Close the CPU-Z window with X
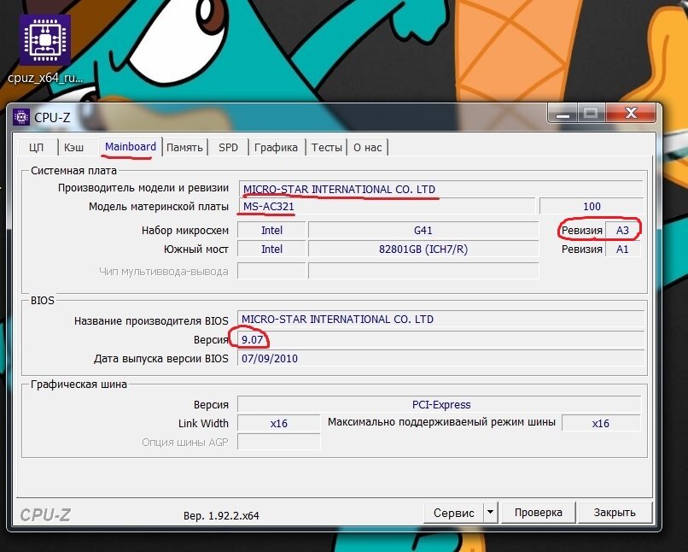This screenshot has width=688, height=552. tap(631, 114)
